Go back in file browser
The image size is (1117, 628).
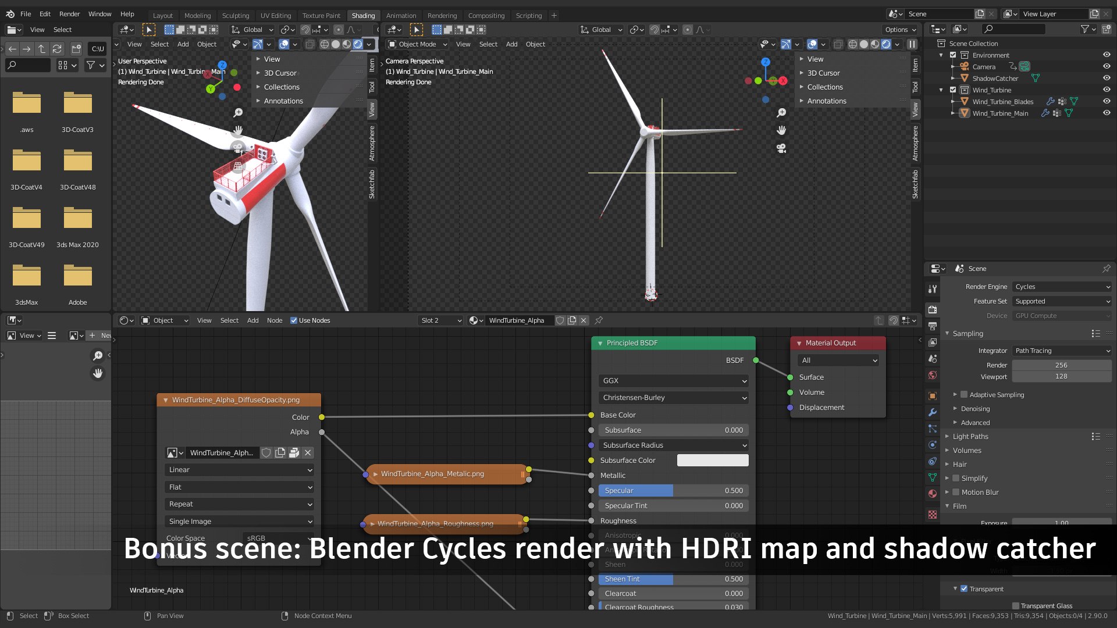[x=12, y=49]
